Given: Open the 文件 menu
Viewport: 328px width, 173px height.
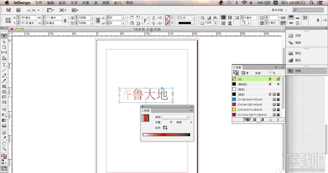Looking at the screenshot, I should tap(38, 3).
